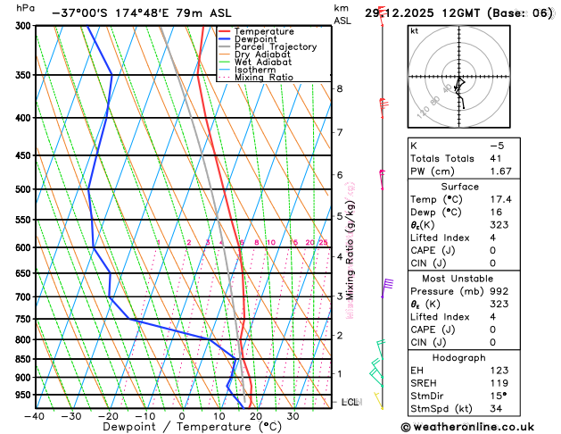Image resolution: width=561 pixels, height=434 pixels.
Task: Click the 950 pressure level label
Action: (x=22, y=395)
